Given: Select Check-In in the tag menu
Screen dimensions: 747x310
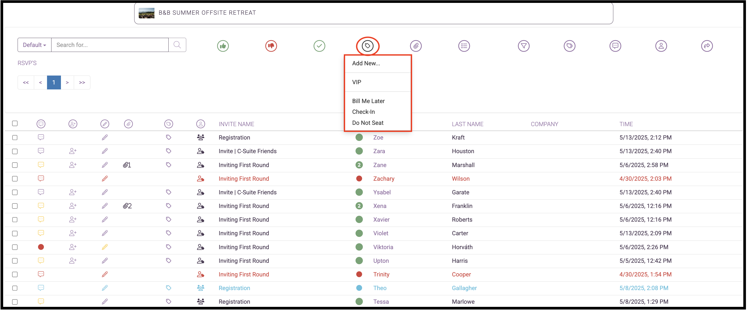Looking at the screenshot, I should point(363,112).
